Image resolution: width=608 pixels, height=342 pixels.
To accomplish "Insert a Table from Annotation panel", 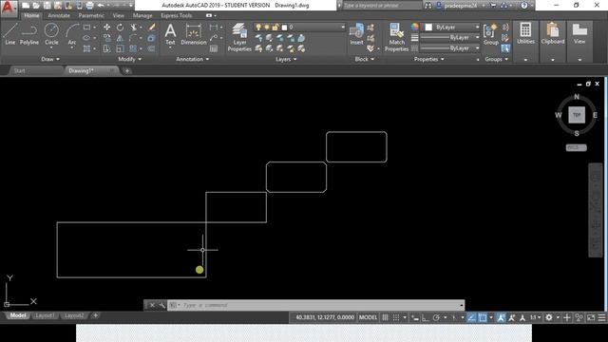I will (x=214, y=48).
